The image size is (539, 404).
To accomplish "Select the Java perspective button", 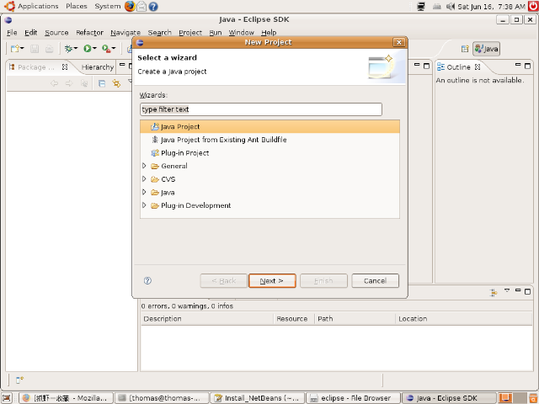I will click(x=487, y=49).
